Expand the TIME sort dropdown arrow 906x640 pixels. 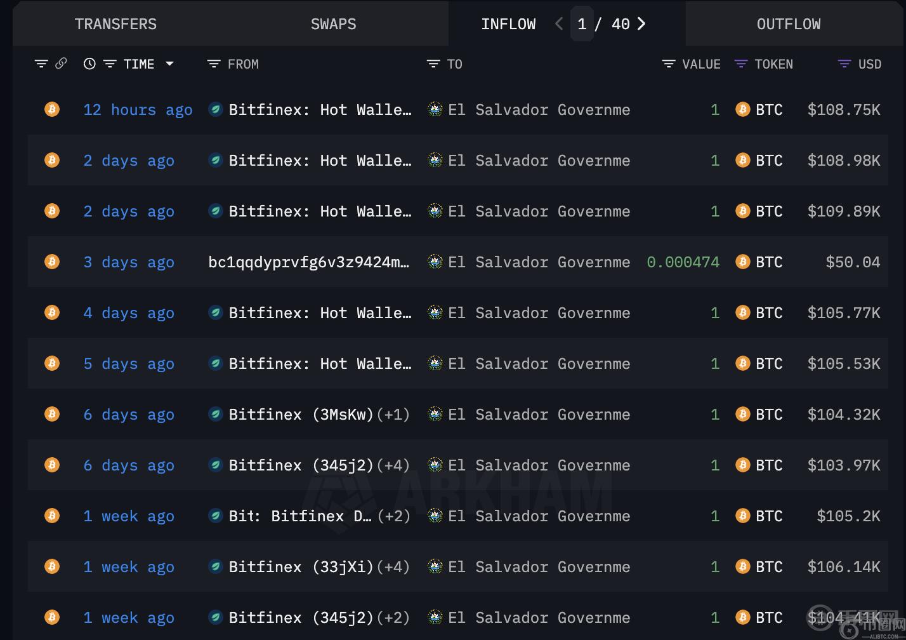tap(169, 63)
